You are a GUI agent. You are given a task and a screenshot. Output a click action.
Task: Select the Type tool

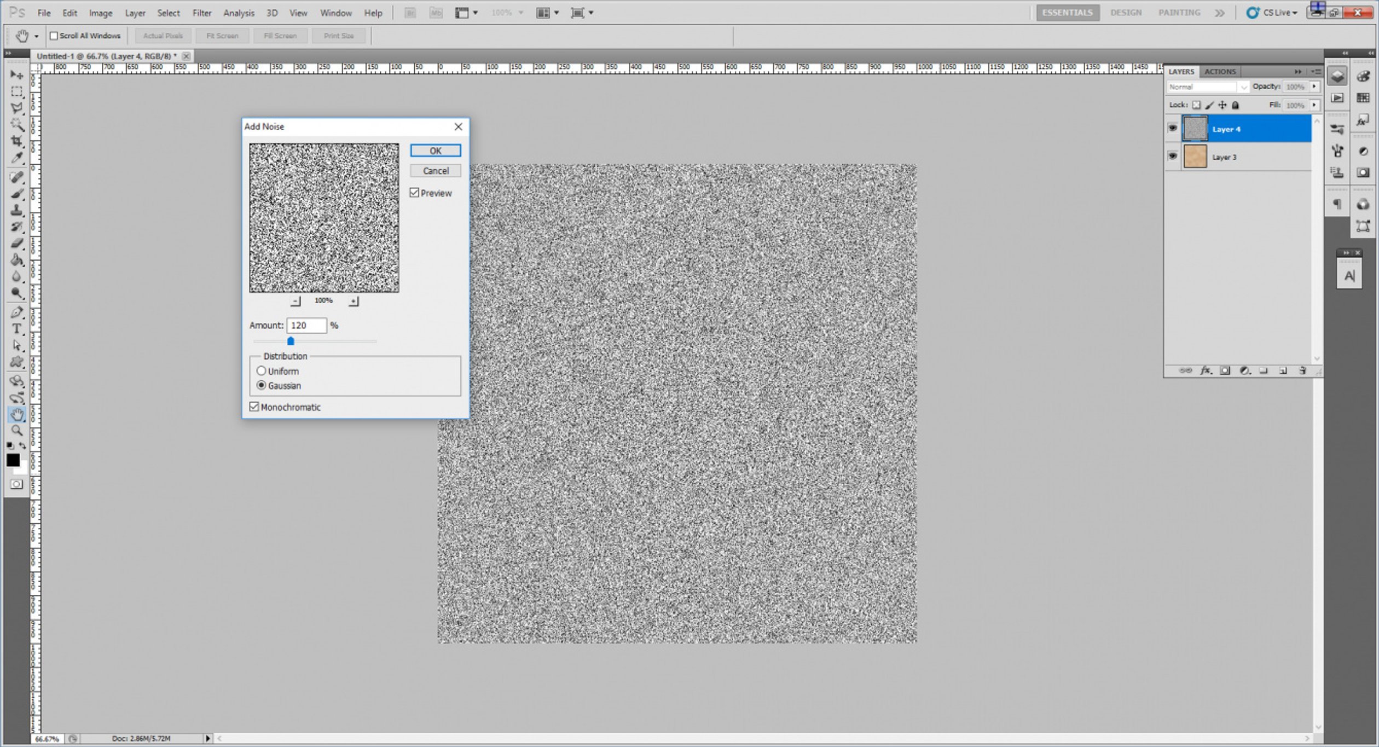tap(17, 329)
